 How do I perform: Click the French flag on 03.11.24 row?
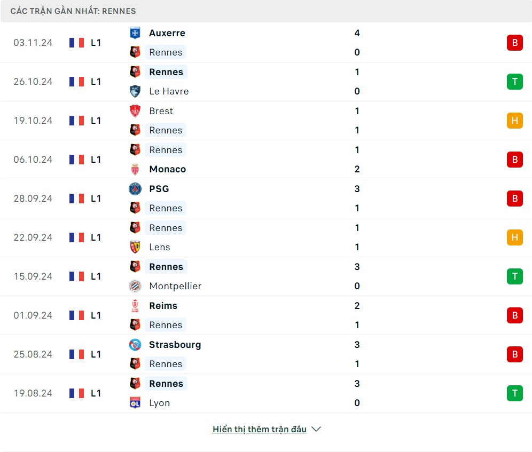(x=76, y=43)
